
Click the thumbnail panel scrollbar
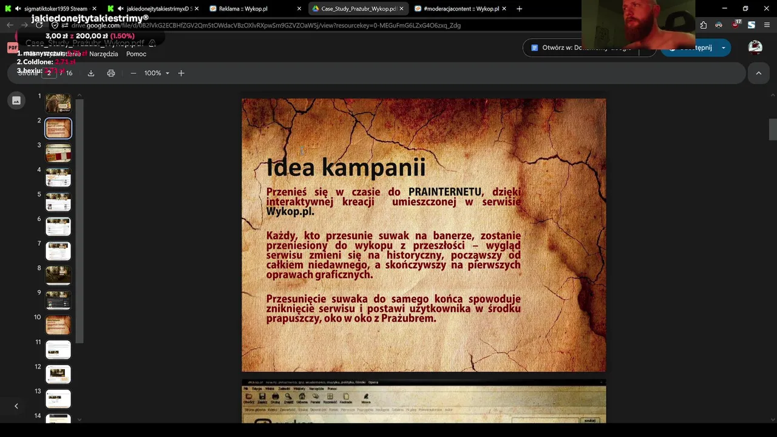(x=80, y=222)
